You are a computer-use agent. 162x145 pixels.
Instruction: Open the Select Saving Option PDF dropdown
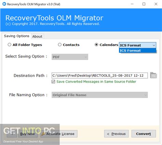tap(70, 57)
